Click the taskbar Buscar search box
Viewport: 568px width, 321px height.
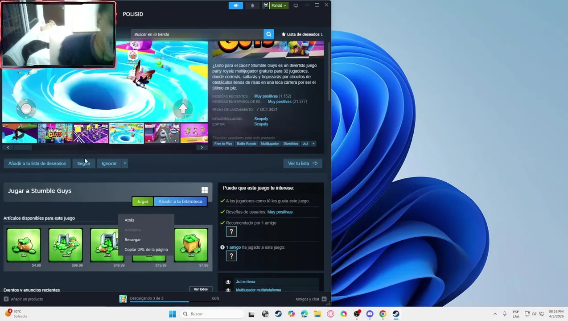[212, 314]
